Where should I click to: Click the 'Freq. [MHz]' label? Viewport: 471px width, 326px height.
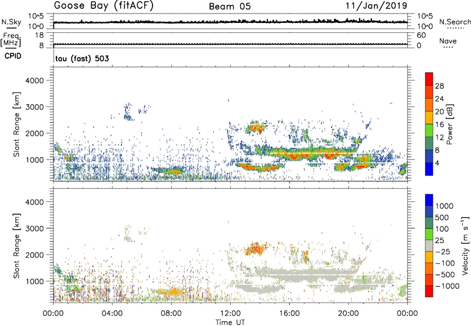[11, 39]
